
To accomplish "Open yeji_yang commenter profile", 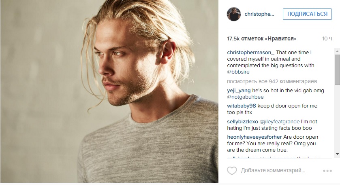I will point(239,91).
